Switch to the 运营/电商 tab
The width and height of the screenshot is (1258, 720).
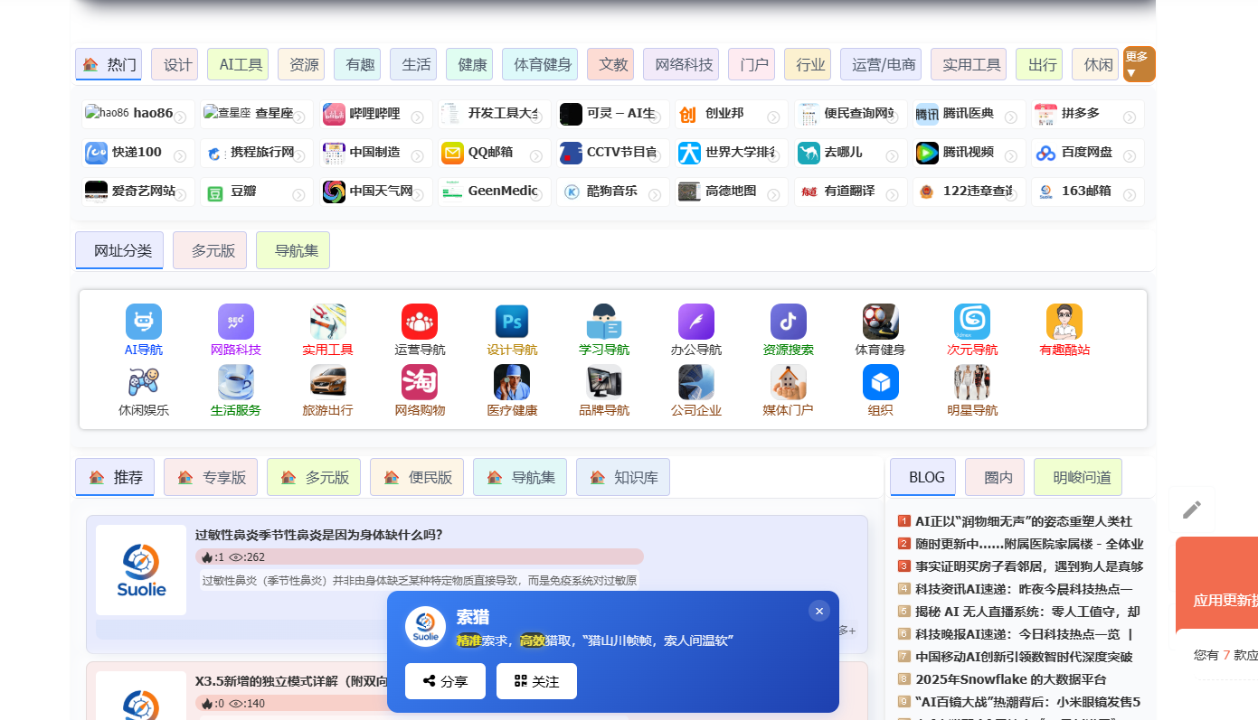pos(881,64)
